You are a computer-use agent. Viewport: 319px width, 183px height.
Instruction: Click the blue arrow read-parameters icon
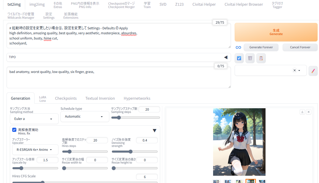point(239,58)
